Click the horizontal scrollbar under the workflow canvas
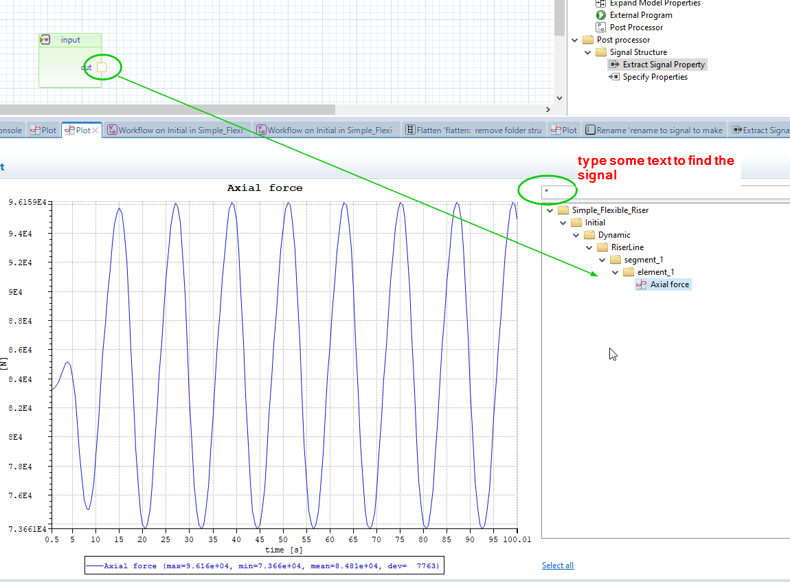 click(x=165, y=109)
